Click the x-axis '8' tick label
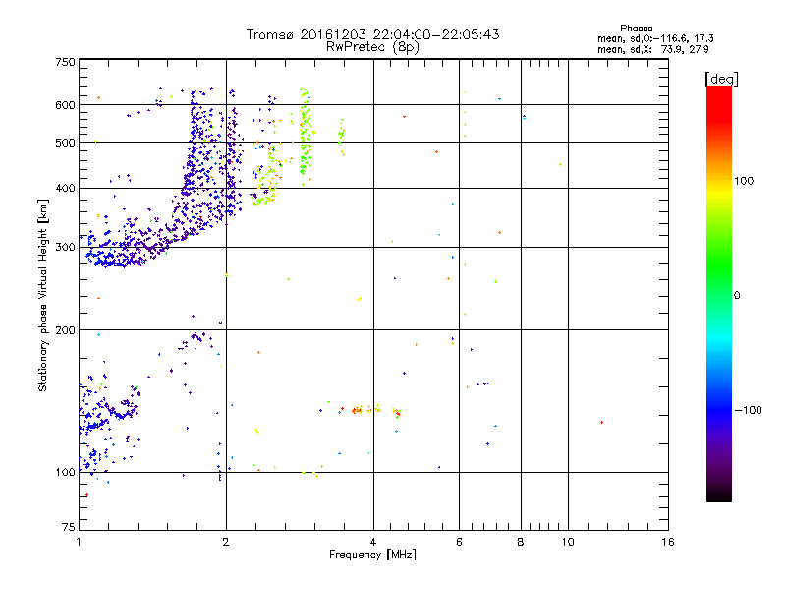This screenshot has width=786, height=590. tap(521, 542)
